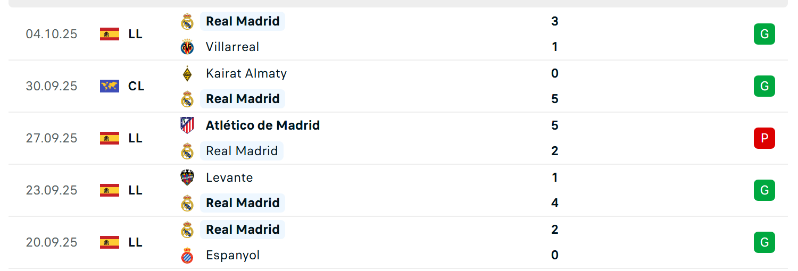
Task: Click green G badge for Villarreal match
Action: [764, 34]
